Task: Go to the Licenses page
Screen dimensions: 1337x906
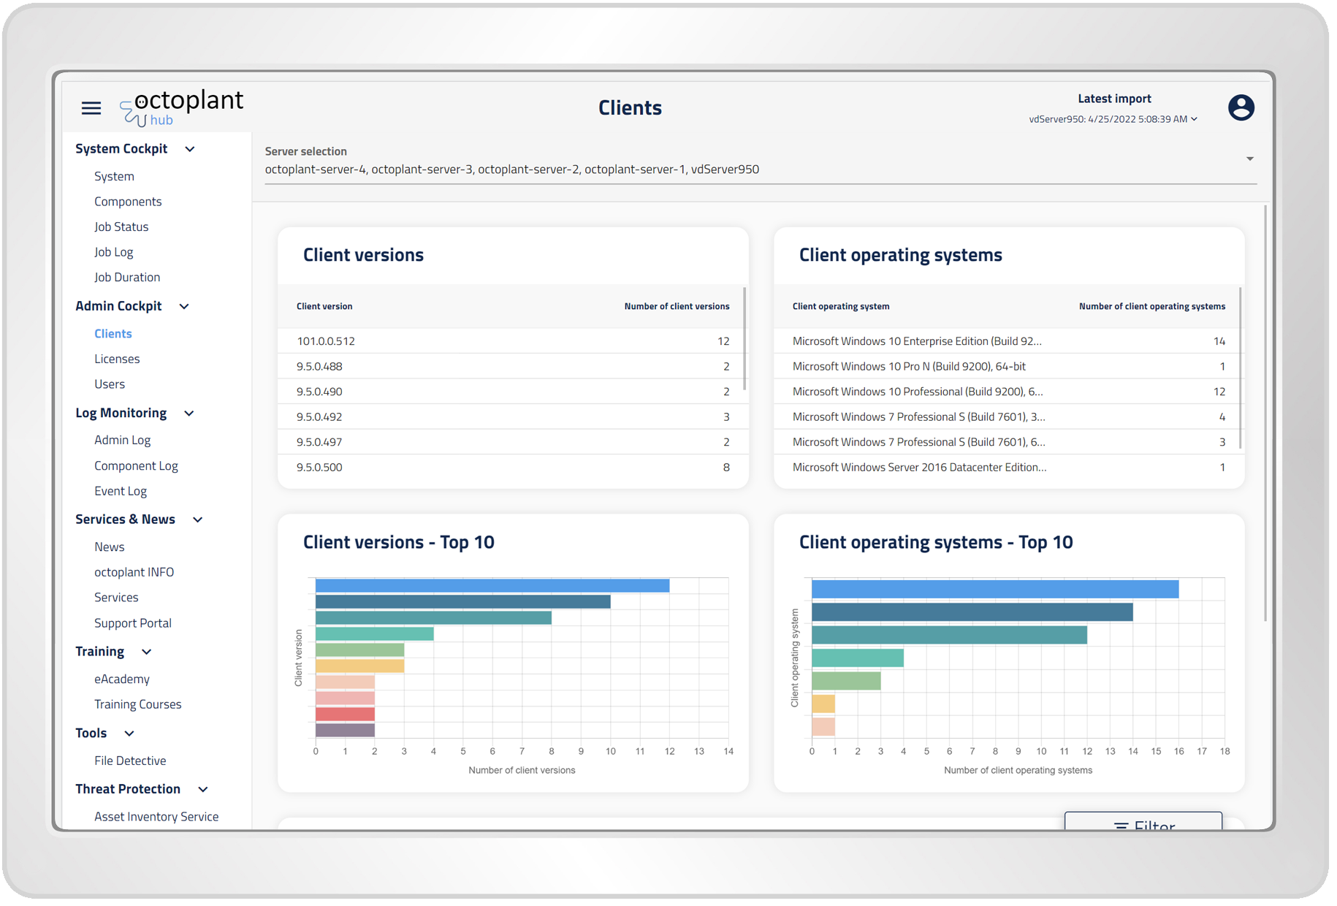Action: coord(117,359)
